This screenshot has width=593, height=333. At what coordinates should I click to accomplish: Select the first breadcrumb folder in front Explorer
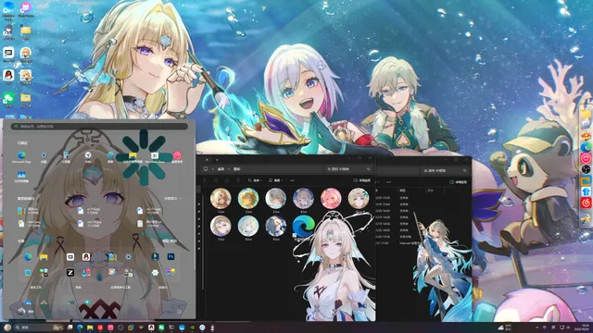pos(221,169)
